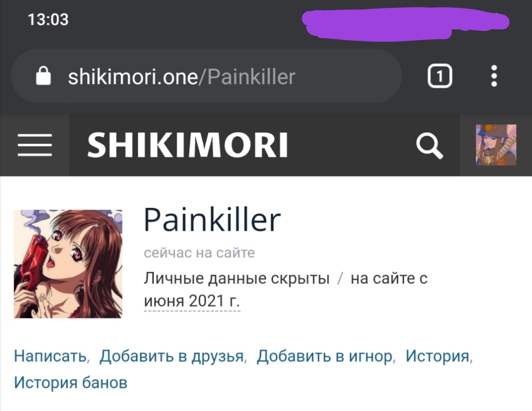532x411 pixels.
Task: Tap the lock security icon
Action: coord(44,76)
